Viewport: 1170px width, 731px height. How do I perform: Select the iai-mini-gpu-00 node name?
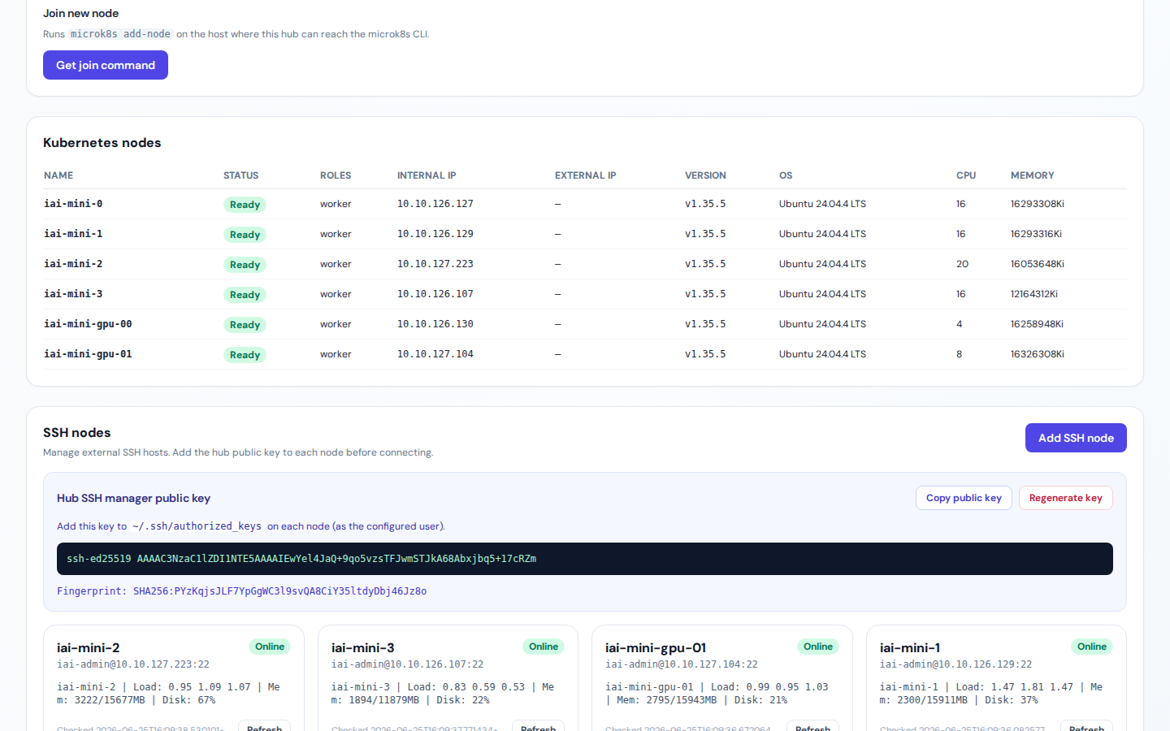(x=88, y=324)
